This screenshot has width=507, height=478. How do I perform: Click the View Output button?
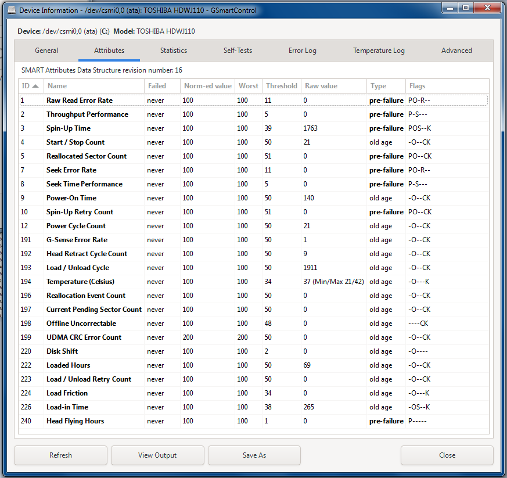point(157,455)
